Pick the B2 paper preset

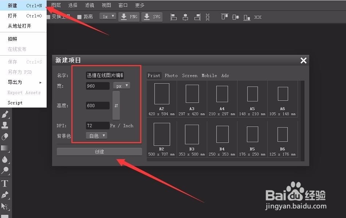(x=161, y=139)
